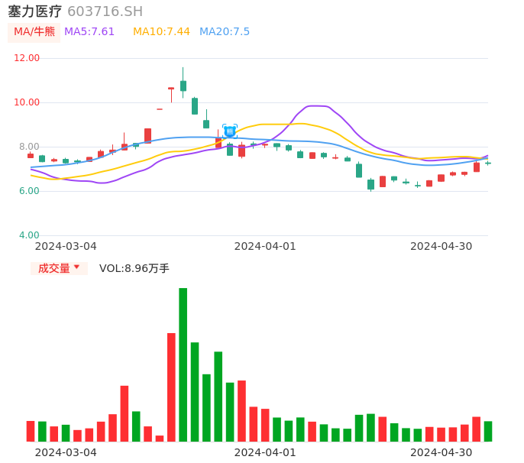Click the MA/牛熊 indicator button
The width and height of the screenshot is (524, 463).
pyautogui.click(x=34, y=32)
